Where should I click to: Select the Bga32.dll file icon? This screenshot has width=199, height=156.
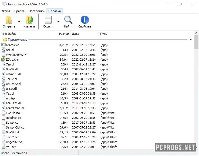[4, 69]
